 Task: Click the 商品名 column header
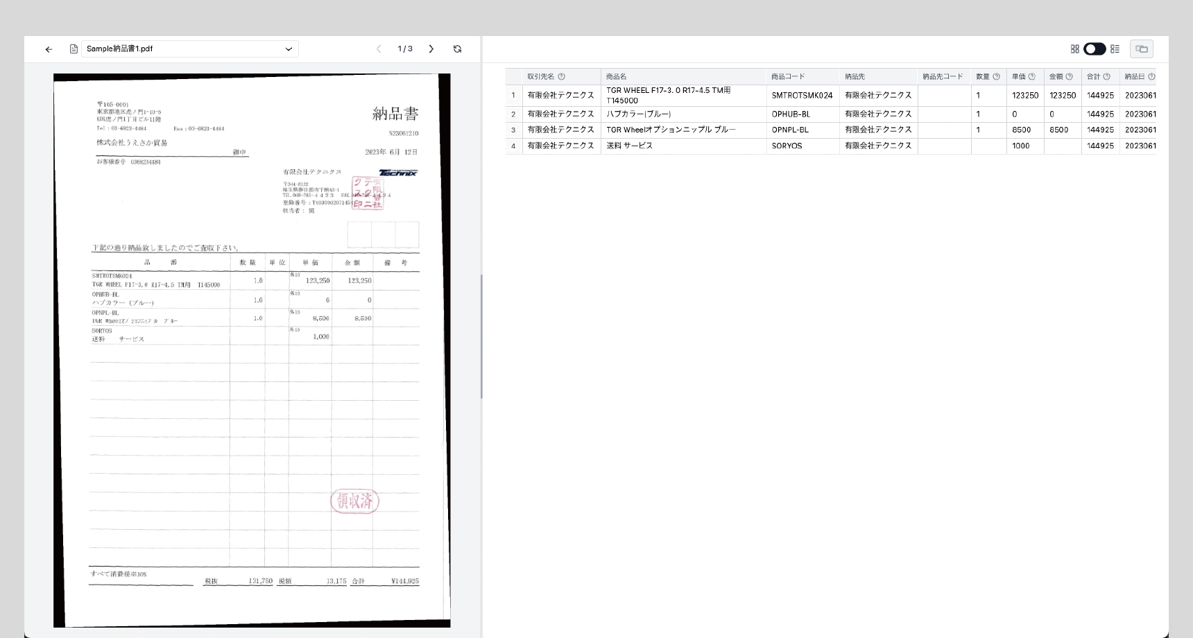(x=616, y=77)
